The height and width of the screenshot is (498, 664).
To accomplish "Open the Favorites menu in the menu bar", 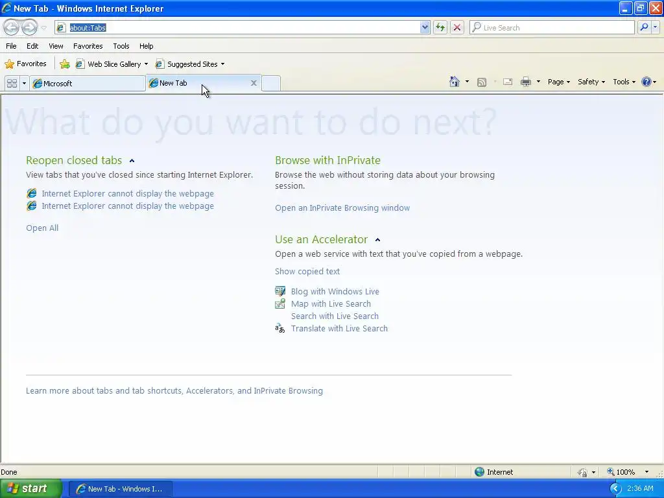I will coord(88,46).
